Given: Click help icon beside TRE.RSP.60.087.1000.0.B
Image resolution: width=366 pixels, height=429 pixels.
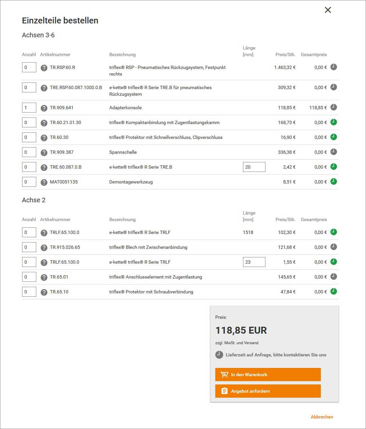Looking at the screenshot, I should [44, 87].
